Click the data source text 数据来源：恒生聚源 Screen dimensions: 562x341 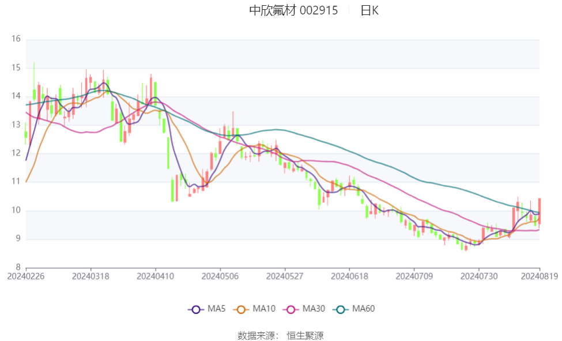281,336
